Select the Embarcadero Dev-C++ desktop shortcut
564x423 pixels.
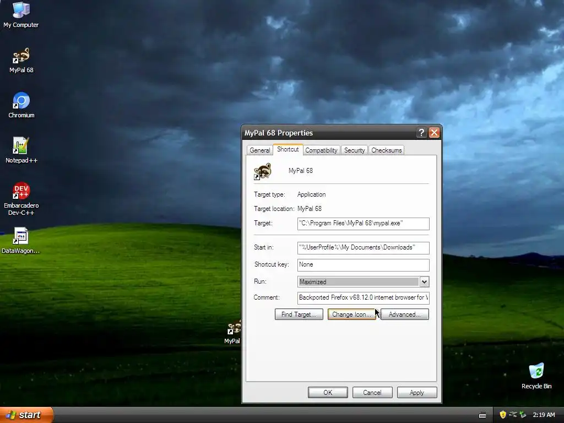21,198
